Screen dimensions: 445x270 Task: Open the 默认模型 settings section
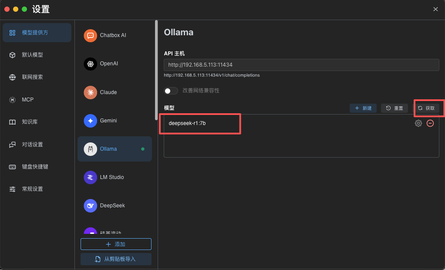pos(33,55)
